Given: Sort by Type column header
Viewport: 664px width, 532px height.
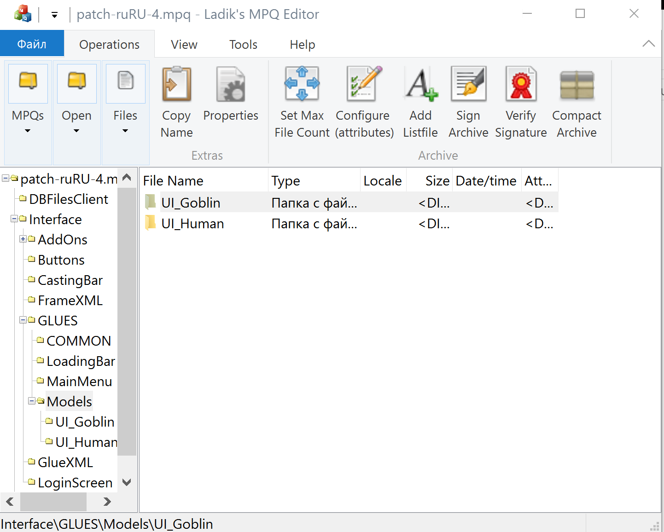Looking at the screenshot, I should pyautogui.click(x=314, y=181).
